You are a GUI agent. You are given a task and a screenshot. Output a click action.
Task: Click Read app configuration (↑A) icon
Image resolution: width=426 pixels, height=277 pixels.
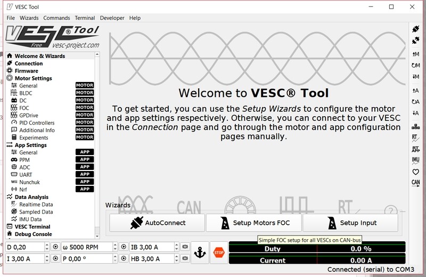click(x=415, y=91)
